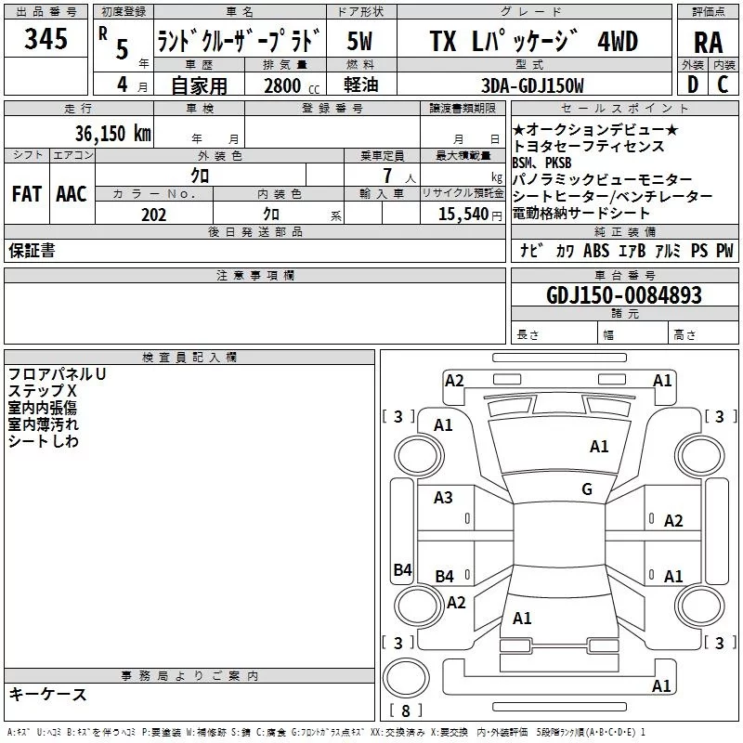The height and width of the screenshot is (743, 743).
Task: Click lot number 345
Action: 46,38
